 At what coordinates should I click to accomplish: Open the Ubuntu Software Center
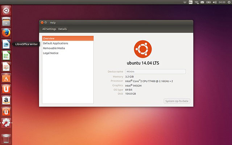(x=6, y=78)
